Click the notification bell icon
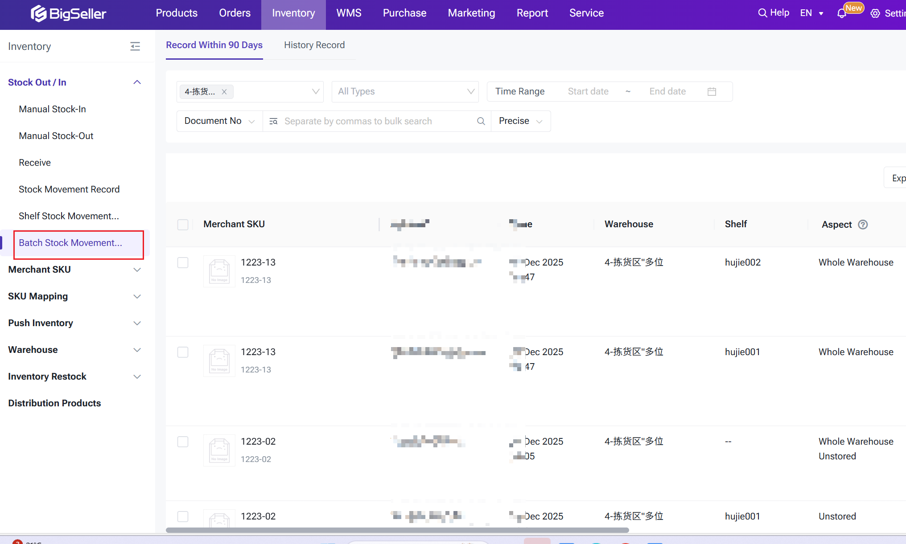This screenshot has width=906, height=544. pyautogui.click(x=842, y=13)
